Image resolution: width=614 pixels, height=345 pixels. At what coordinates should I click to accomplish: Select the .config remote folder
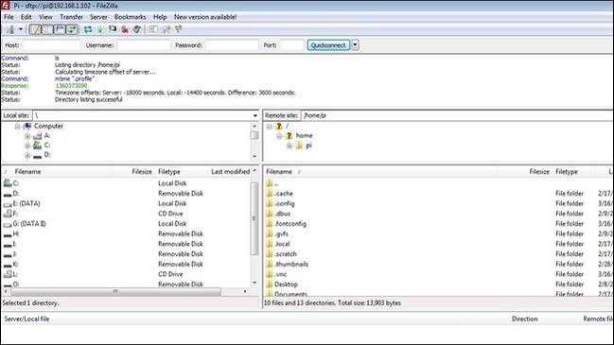point(439,204)
